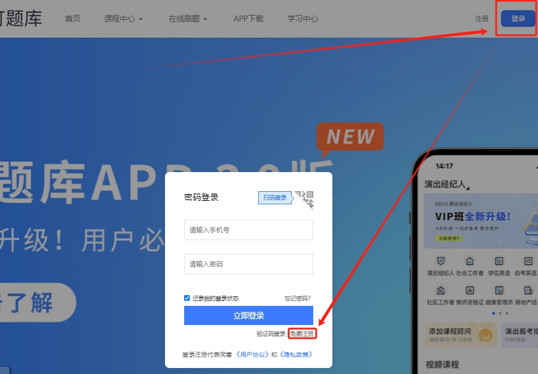The image size is (538, 374).
Task: Expand the 课程中心 dropdown menu
Action: pyautogui.click(x=123, y=19)
